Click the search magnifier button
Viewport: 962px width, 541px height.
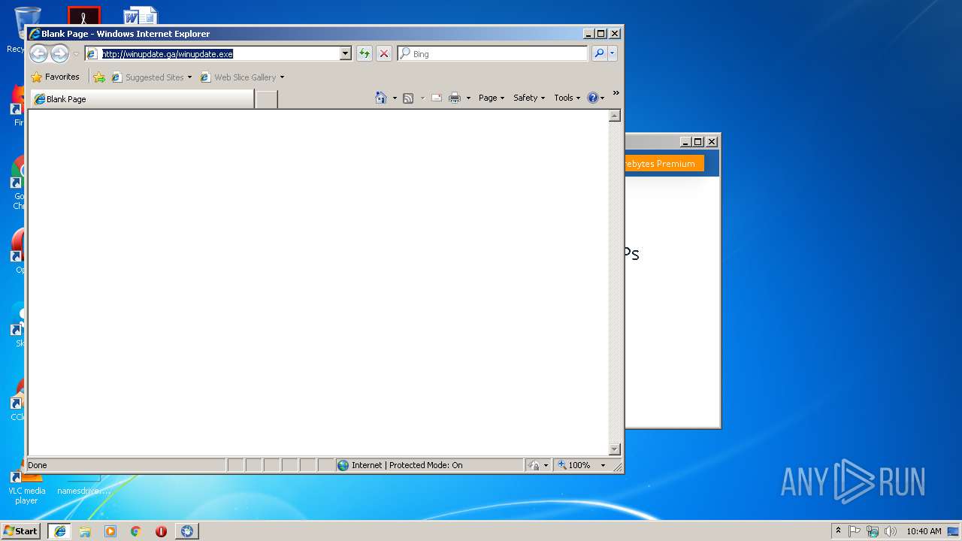click(599, 53)
